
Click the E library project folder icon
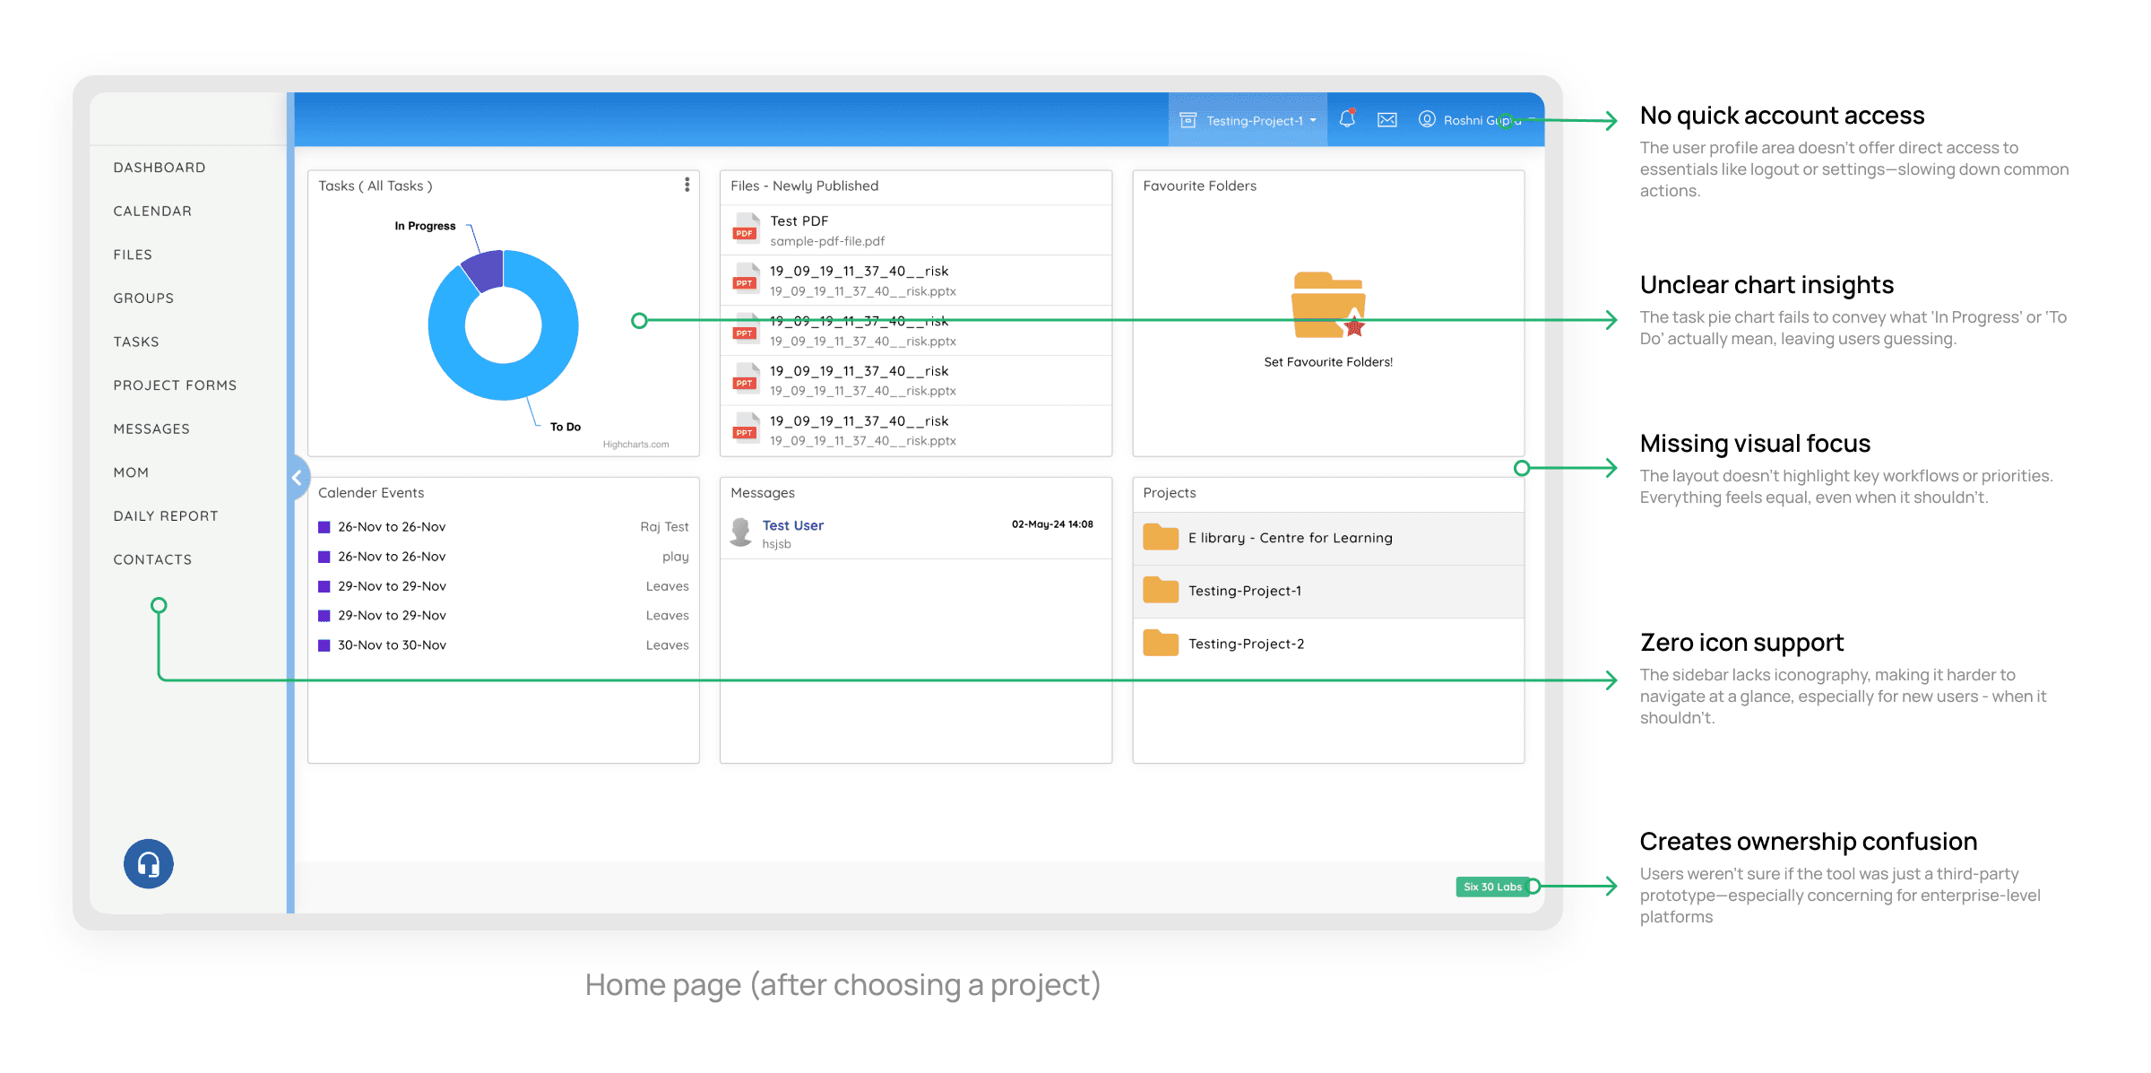1161,538
